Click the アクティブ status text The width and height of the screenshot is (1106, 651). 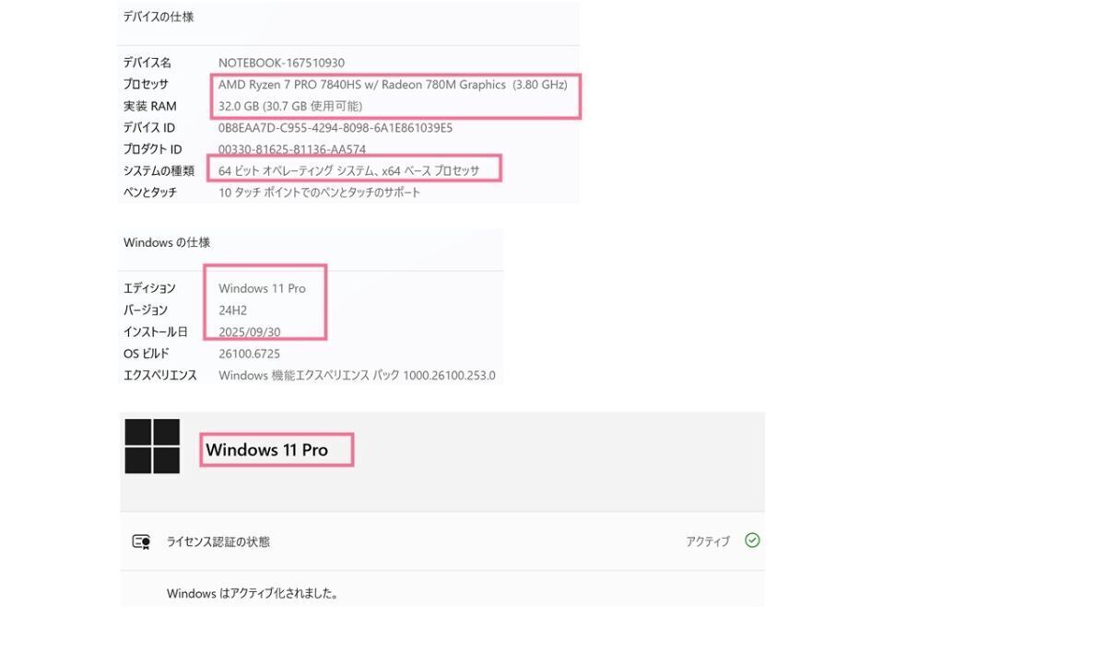(707, 541)
